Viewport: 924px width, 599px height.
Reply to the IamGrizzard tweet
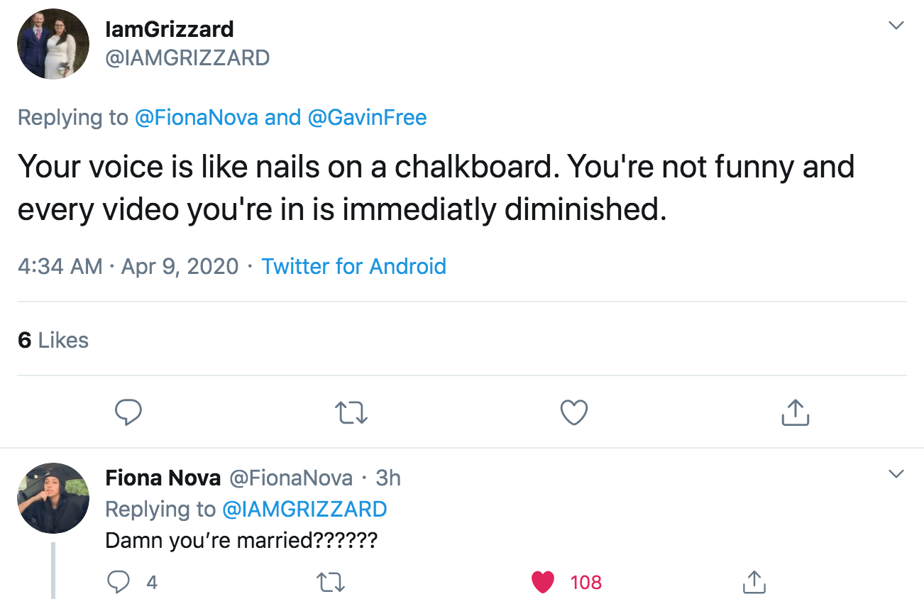pyautogui.click(x=128, y=412)
